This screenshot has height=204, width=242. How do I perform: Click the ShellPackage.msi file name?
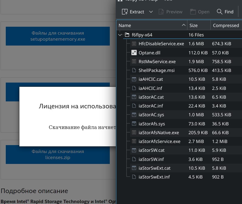coord(156,70)
